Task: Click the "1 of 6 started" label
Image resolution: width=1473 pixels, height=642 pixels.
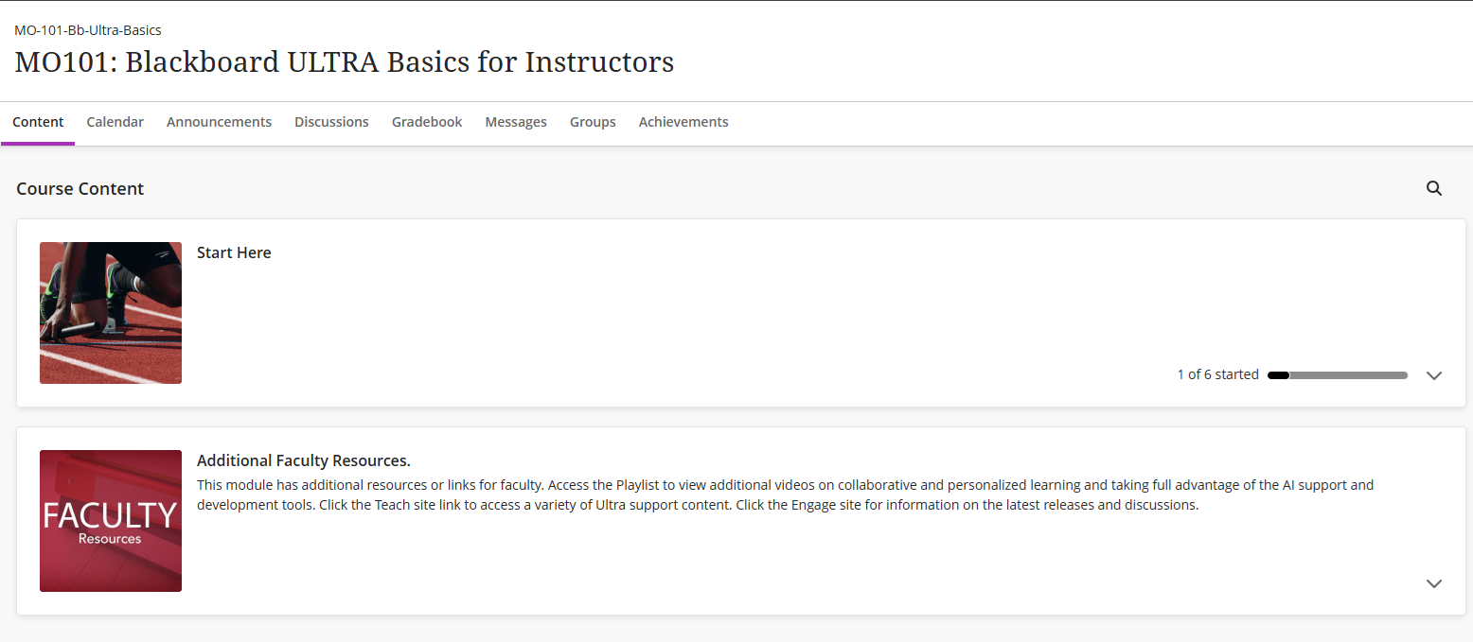Action: [x=1217, y=374]
